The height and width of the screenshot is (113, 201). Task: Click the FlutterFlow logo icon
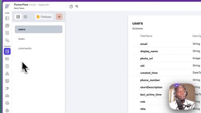coord(7,6)
